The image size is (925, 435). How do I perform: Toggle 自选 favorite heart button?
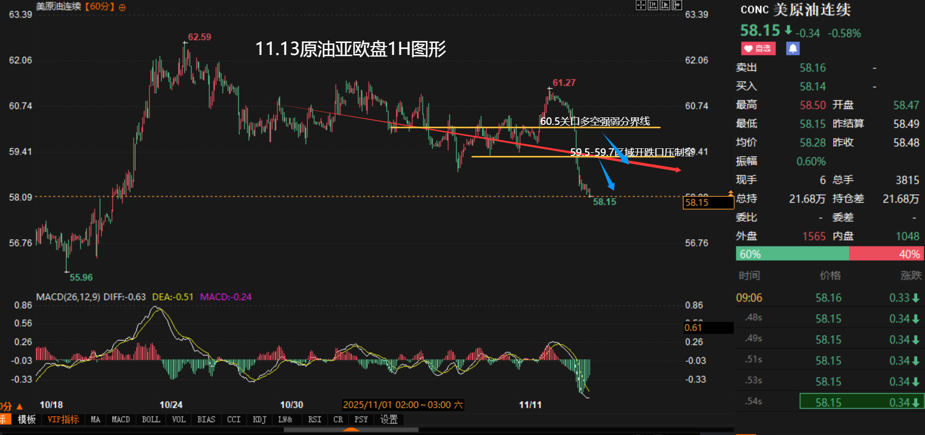[x=758, y=48]
